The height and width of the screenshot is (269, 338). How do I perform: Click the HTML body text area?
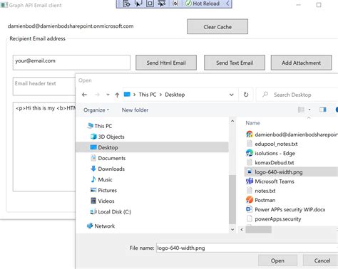(44, 147)
